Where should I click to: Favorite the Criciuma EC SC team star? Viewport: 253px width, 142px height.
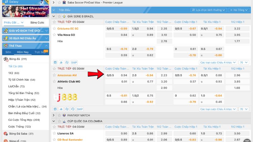[54, 28]
